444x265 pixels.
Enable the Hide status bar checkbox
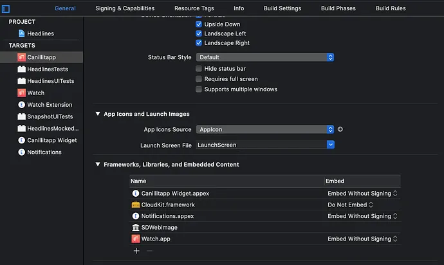pos(199,68)
